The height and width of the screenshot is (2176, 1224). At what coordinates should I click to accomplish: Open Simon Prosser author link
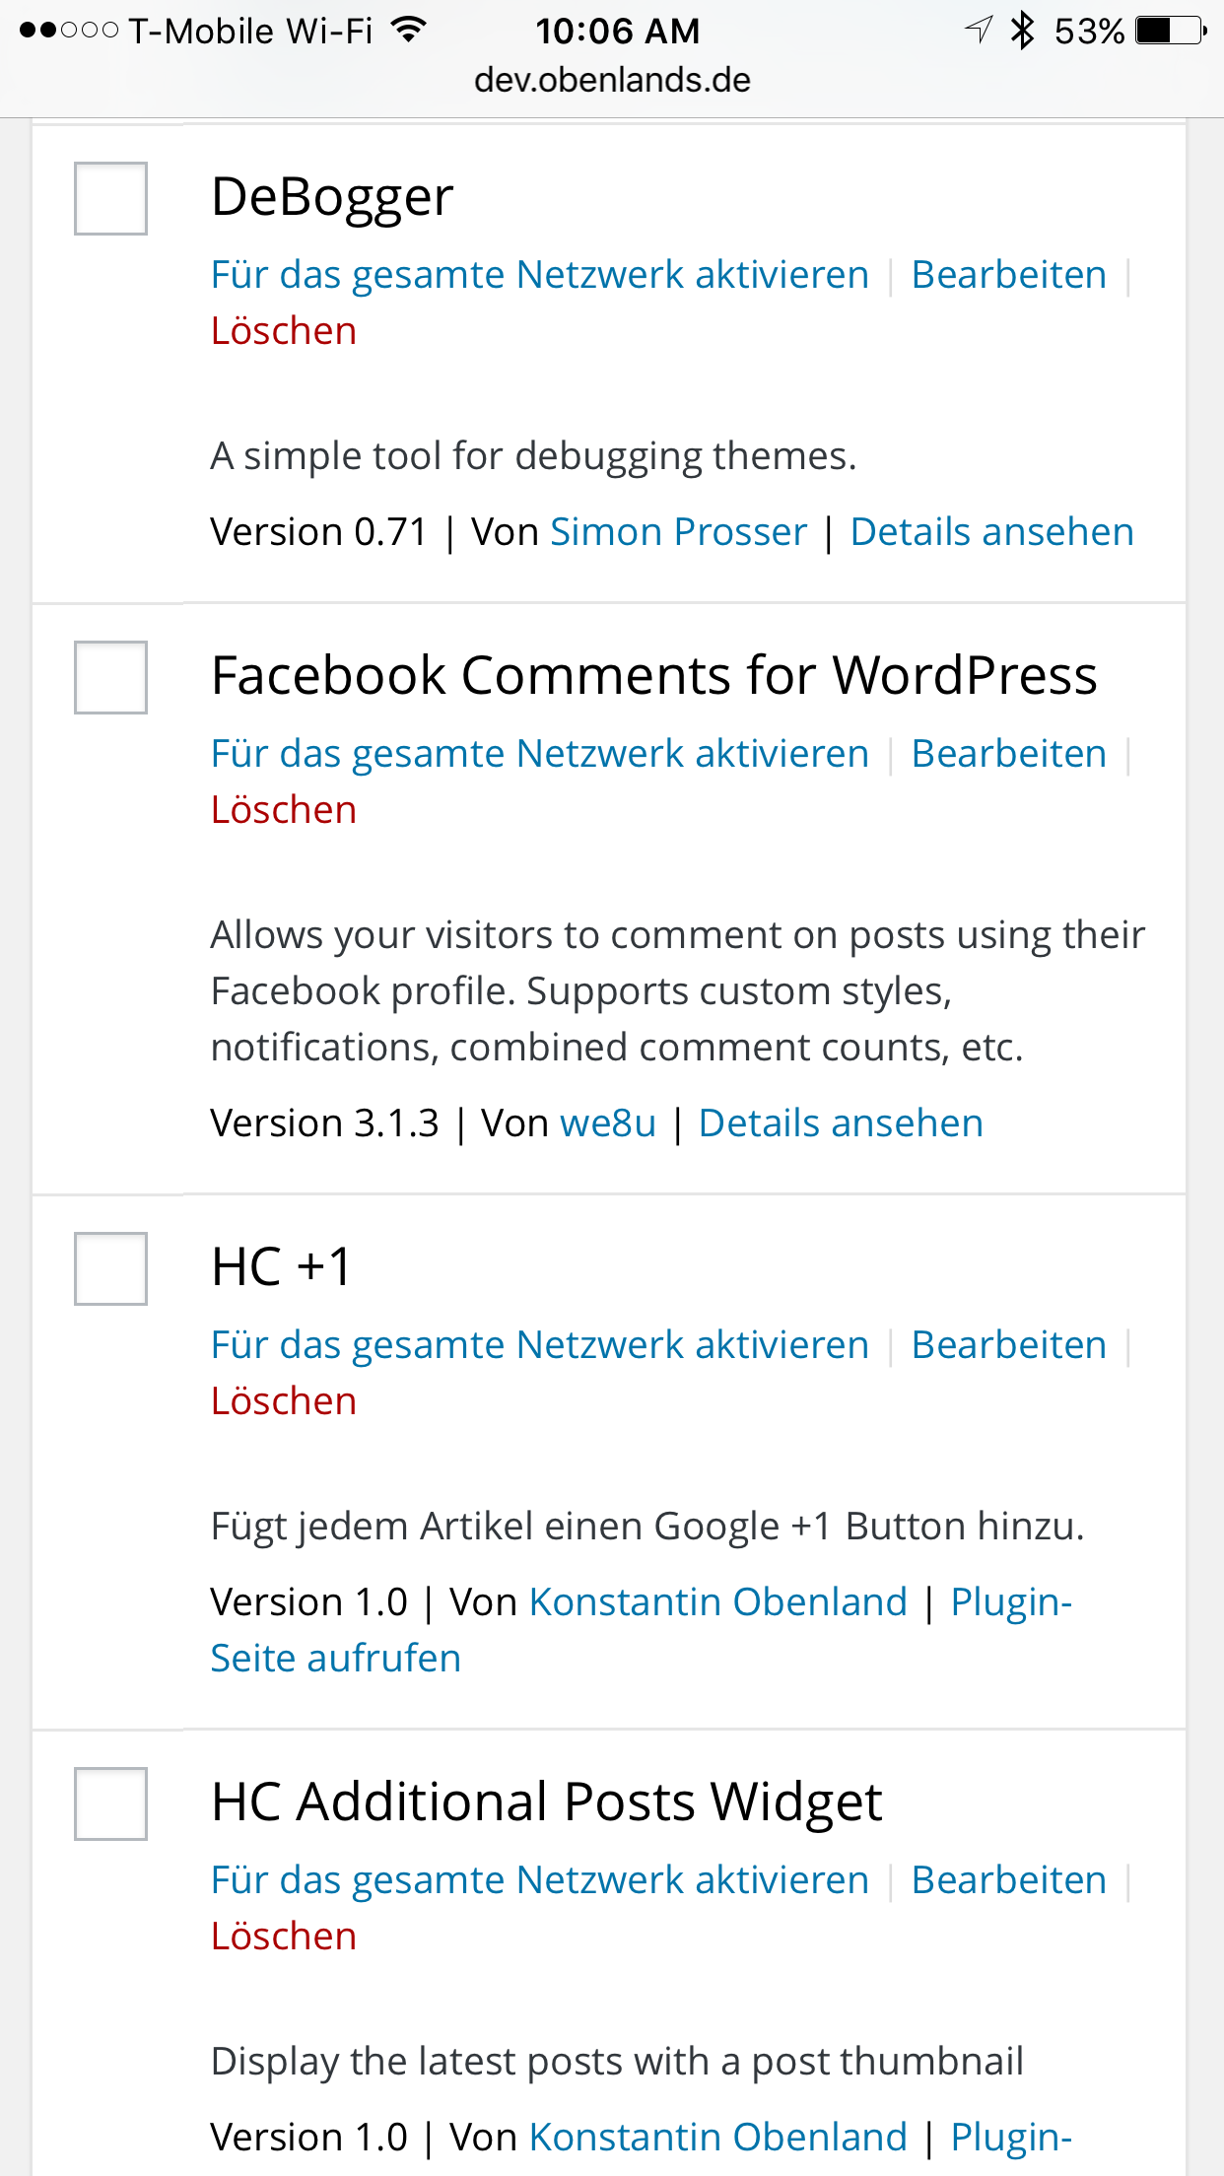tap(678, 532)
